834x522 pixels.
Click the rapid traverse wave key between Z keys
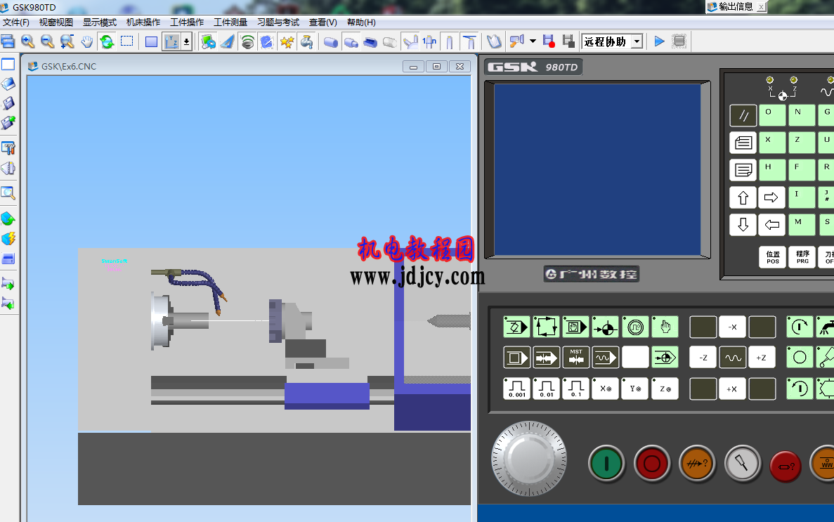click(x=732, y=358)
